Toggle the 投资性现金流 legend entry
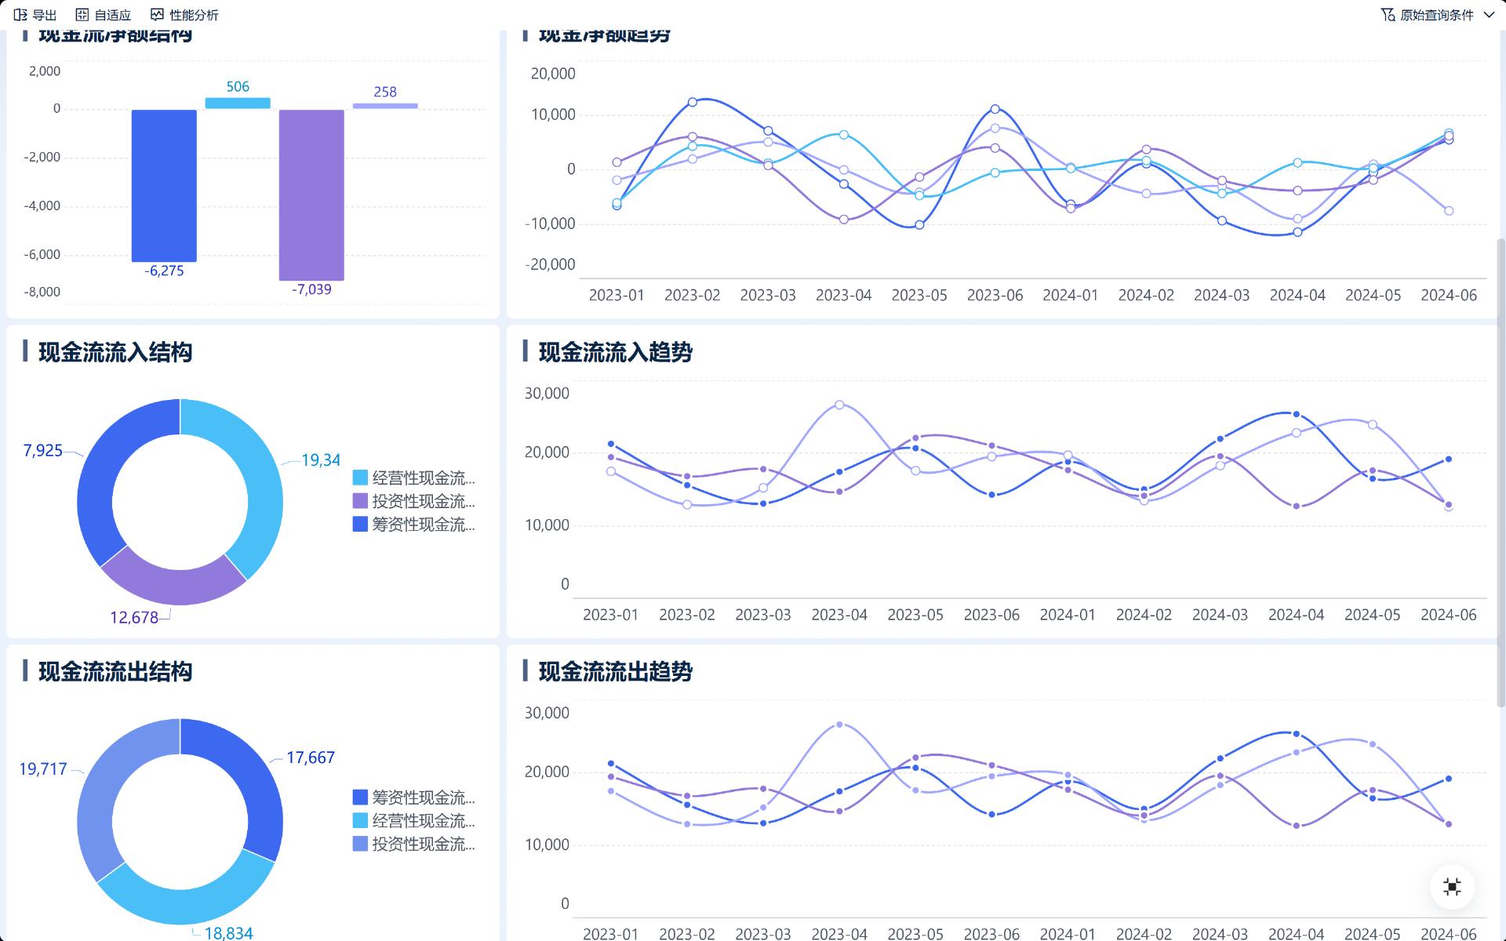The width and height of the screenshot is (1506, 941). coord(413,502)
